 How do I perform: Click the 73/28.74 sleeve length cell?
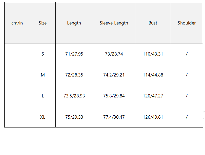[x=114, y=54]
